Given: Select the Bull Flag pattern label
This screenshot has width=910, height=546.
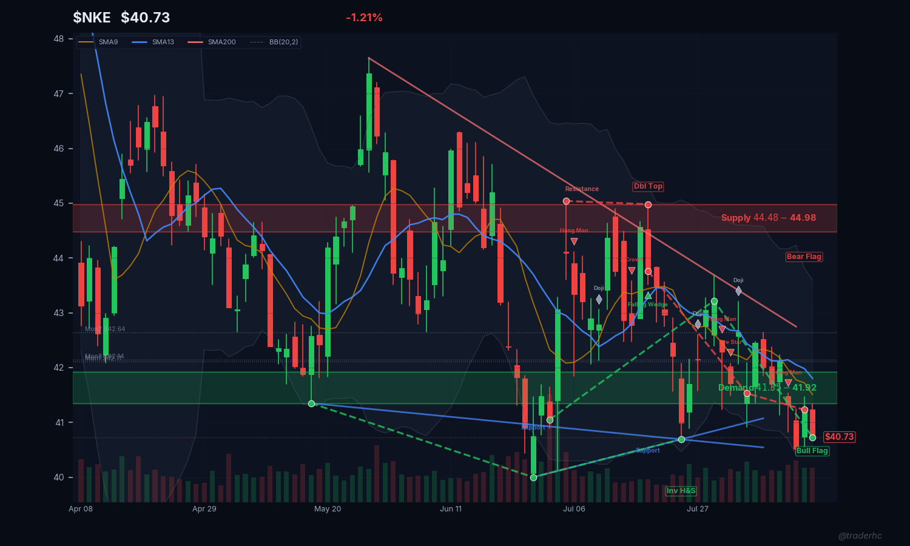Looking at the screenshot, I should tap(812, 451).
